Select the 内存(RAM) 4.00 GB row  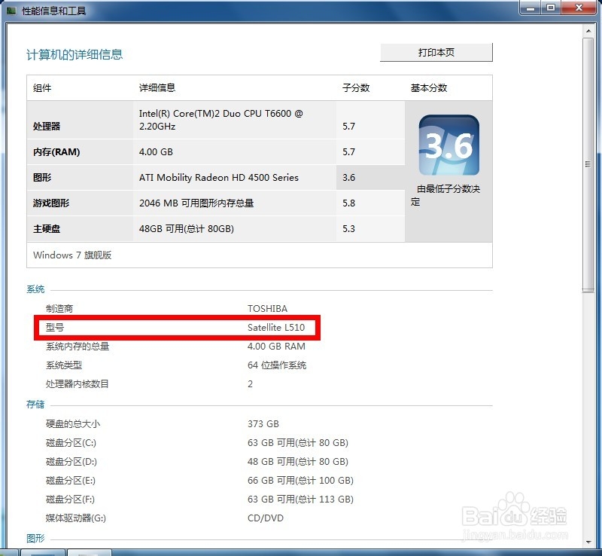[226, 152]
